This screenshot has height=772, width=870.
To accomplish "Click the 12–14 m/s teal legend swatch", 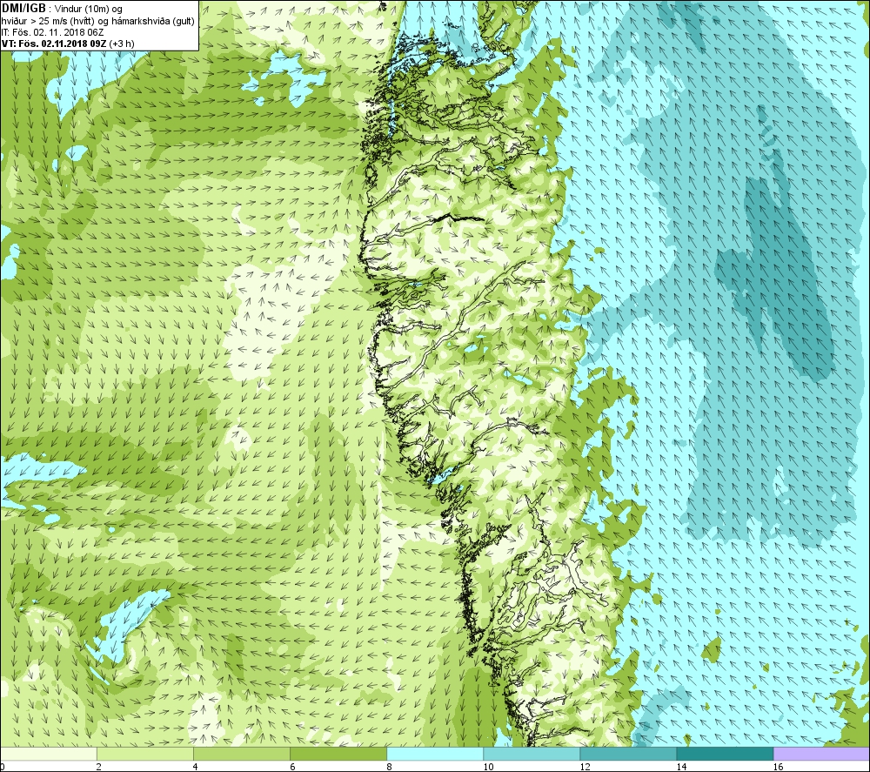I will click(x=628, y=754).
